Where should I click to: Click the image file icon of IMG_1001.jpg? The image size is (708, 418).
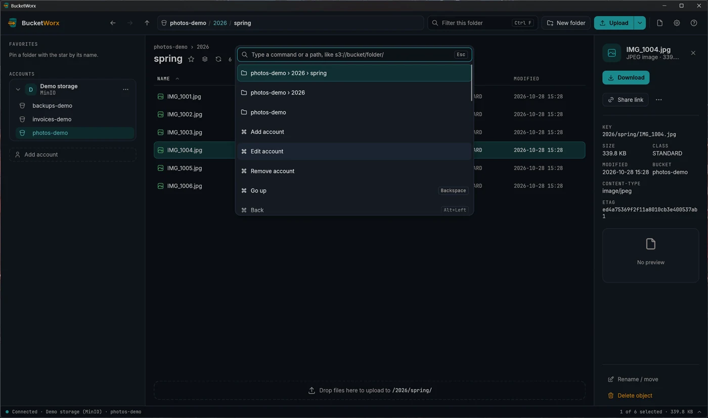click(160, 96)
